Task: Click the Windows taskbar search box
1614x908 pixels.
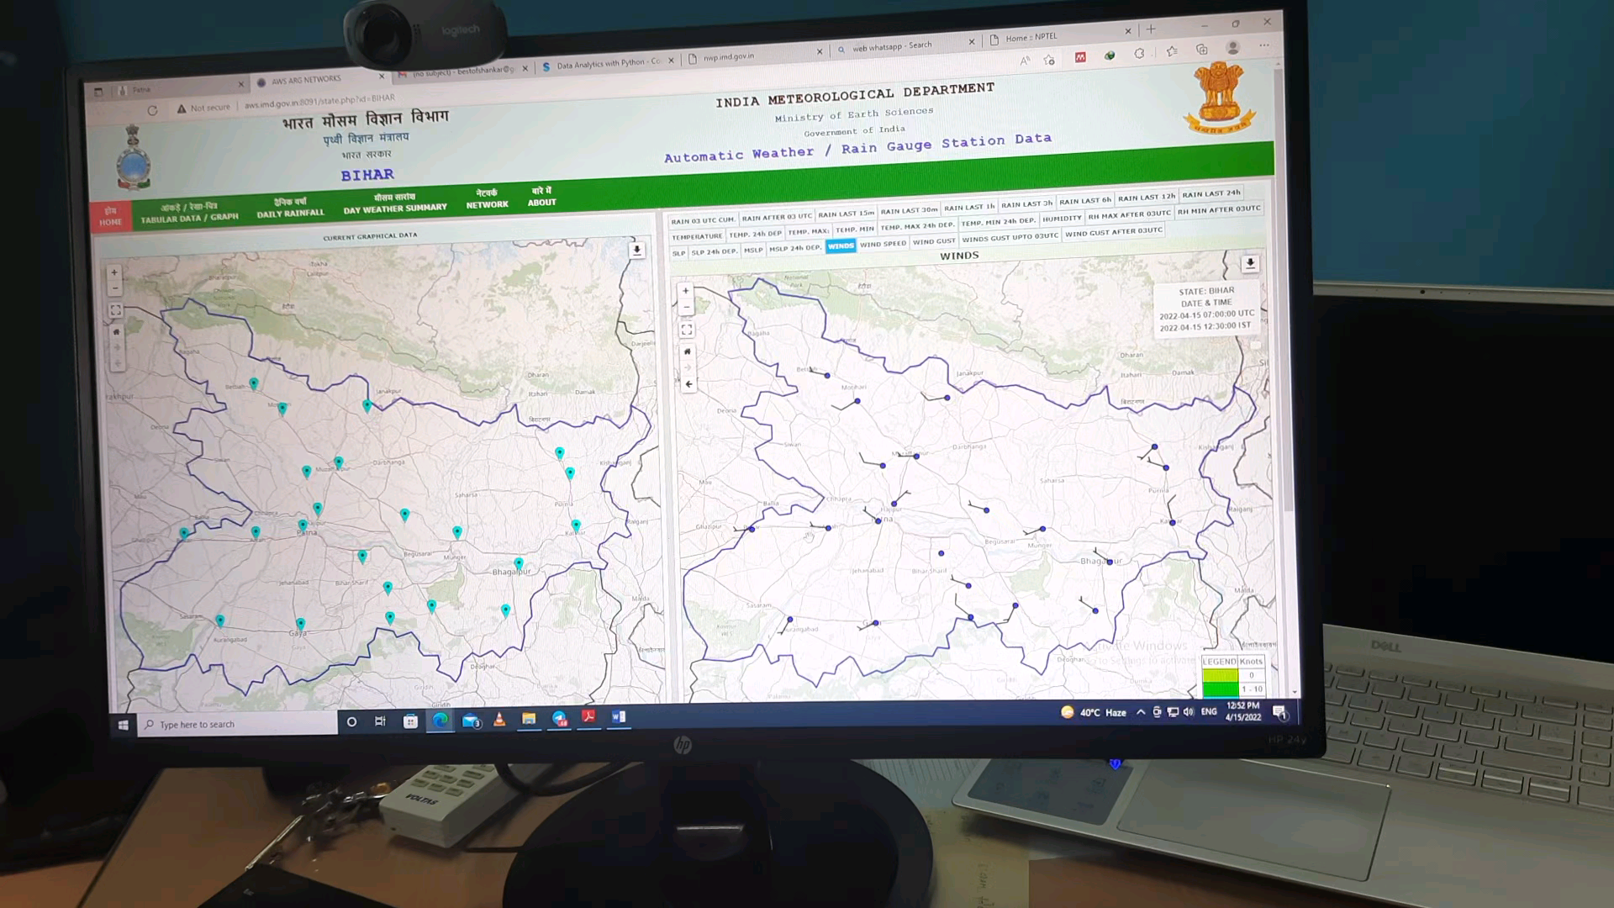Action: (x=238, y=724)
